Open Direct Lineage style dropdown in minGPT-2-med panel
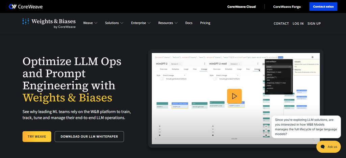The height and width of the screenshot is (158, 346). tap(227, 75)
